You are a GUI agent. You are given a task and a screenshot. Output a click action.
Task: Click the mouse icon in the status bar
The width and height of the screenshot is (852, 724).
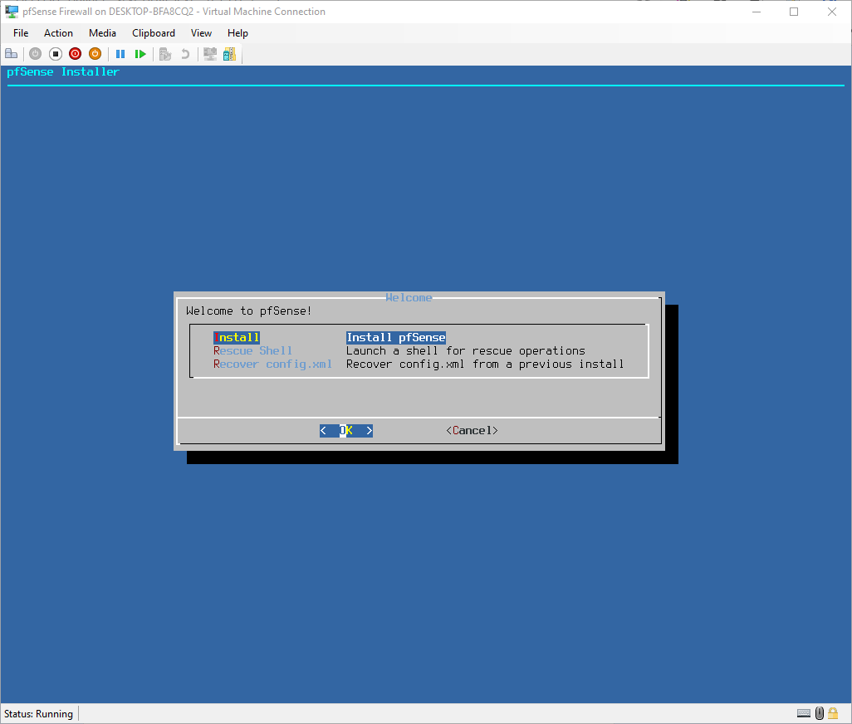820,713
